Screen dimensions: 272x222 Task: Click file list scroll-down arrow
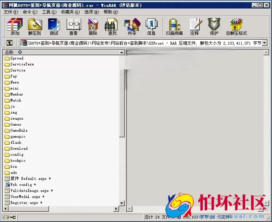[x=122, y=203]
